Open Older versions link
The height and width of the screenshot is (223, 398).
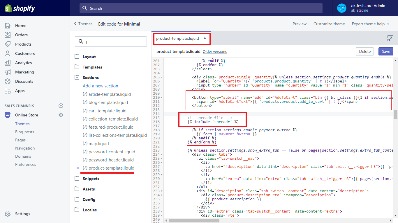(215, 51)
